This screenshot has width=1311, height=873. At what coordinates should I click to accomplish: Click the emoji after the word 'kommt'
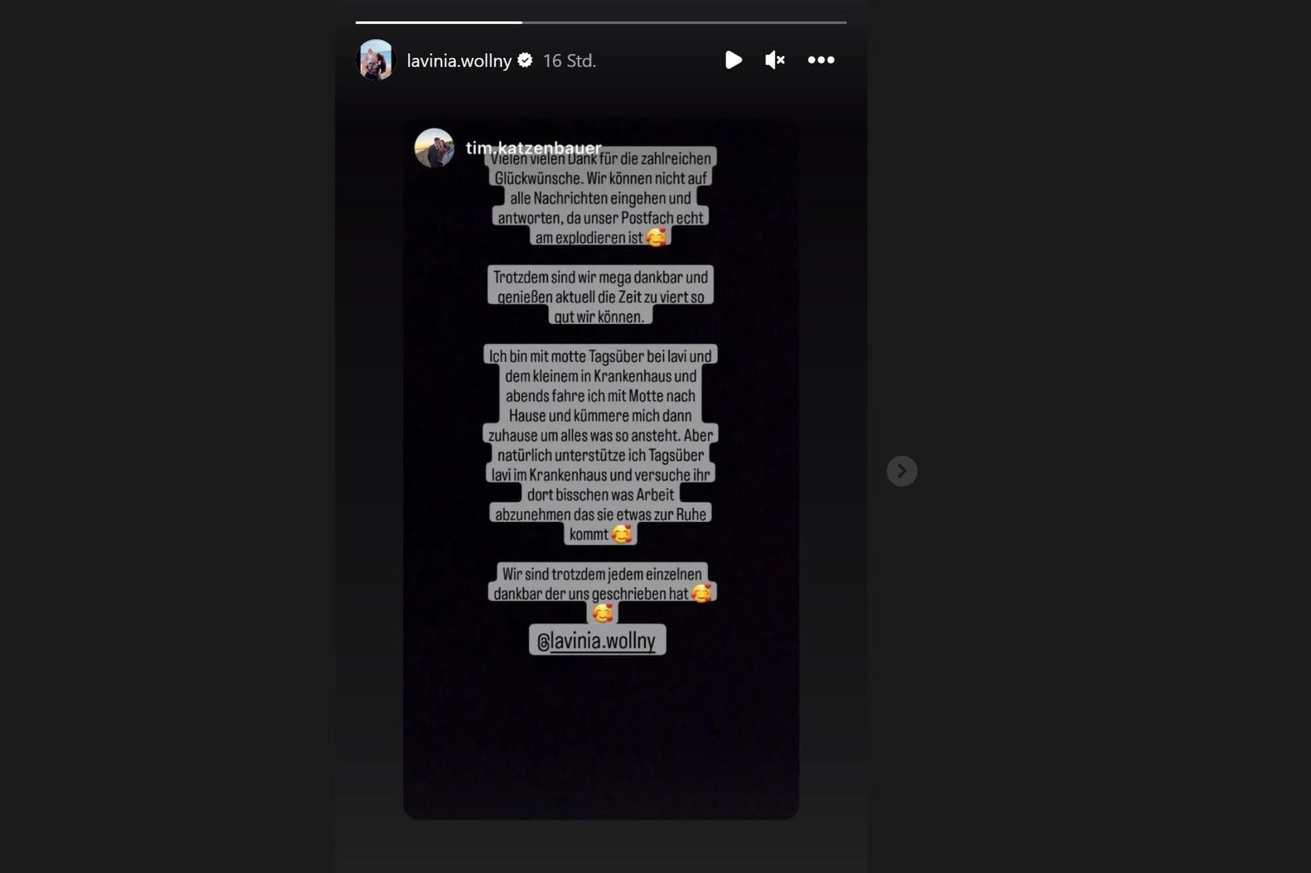(622, 534)
